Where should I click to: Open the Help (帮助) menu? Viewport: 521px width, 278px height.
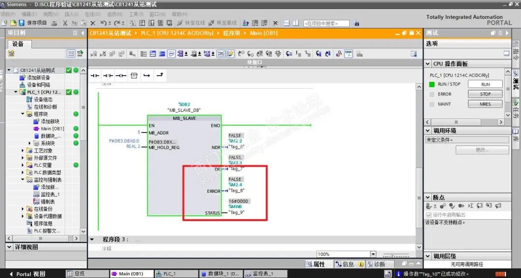[x=179, y=14]
